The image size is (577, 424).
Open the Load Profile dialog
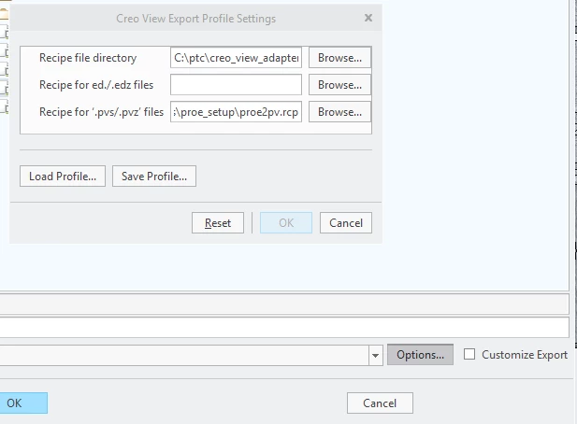click(x=63, y=177)
